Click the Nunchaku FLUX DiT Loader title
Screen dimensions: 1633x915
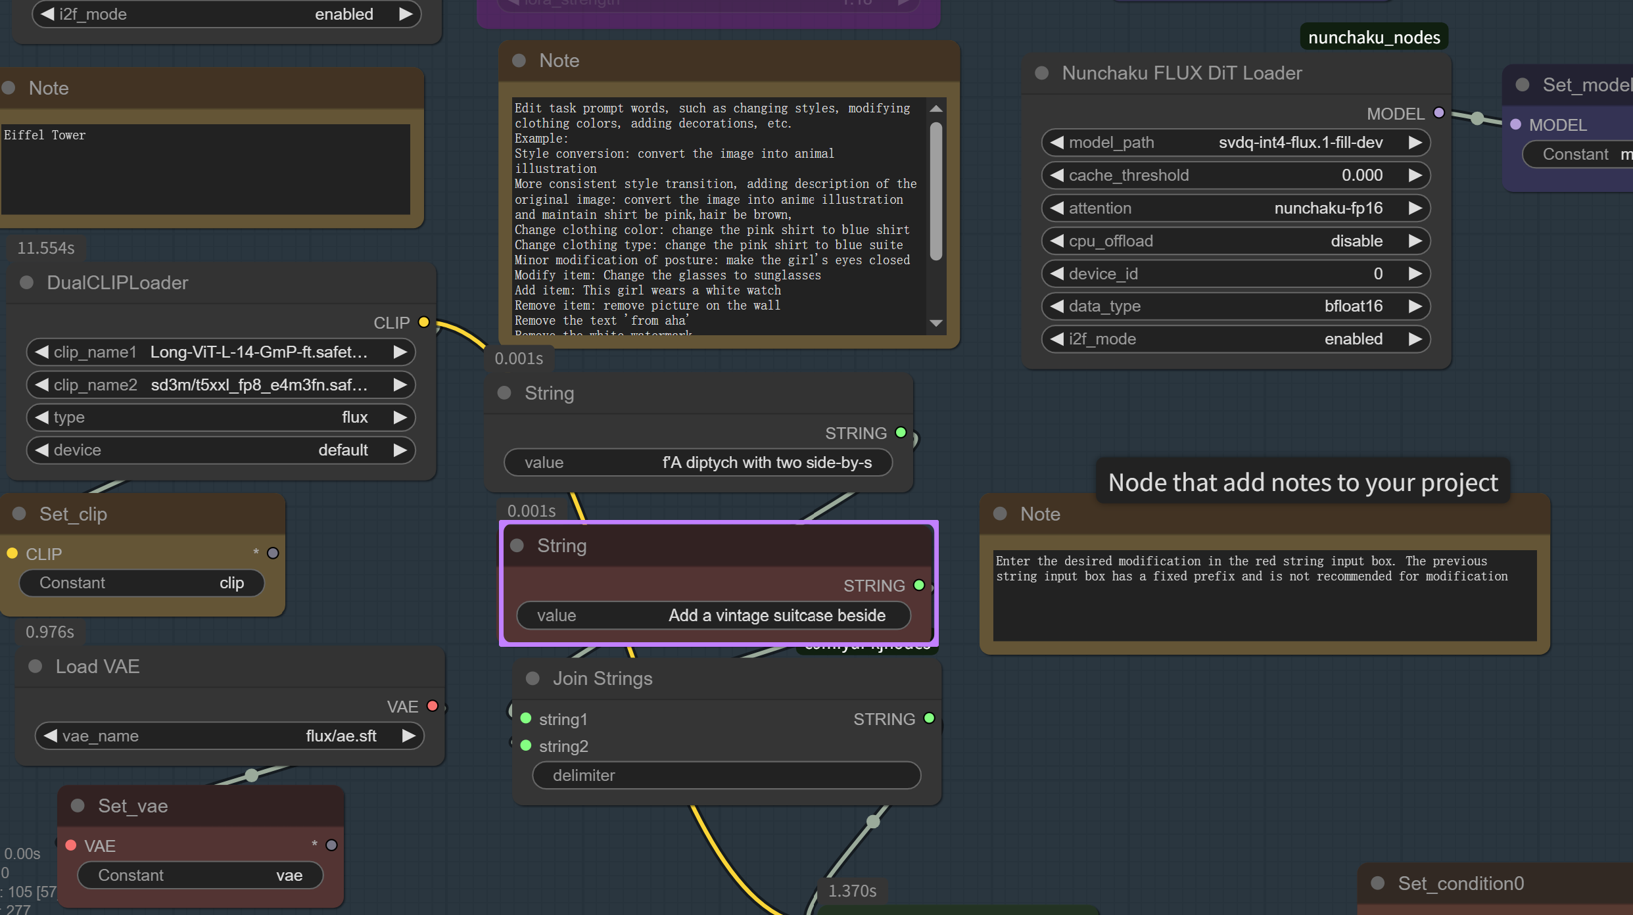(1182, 73)
